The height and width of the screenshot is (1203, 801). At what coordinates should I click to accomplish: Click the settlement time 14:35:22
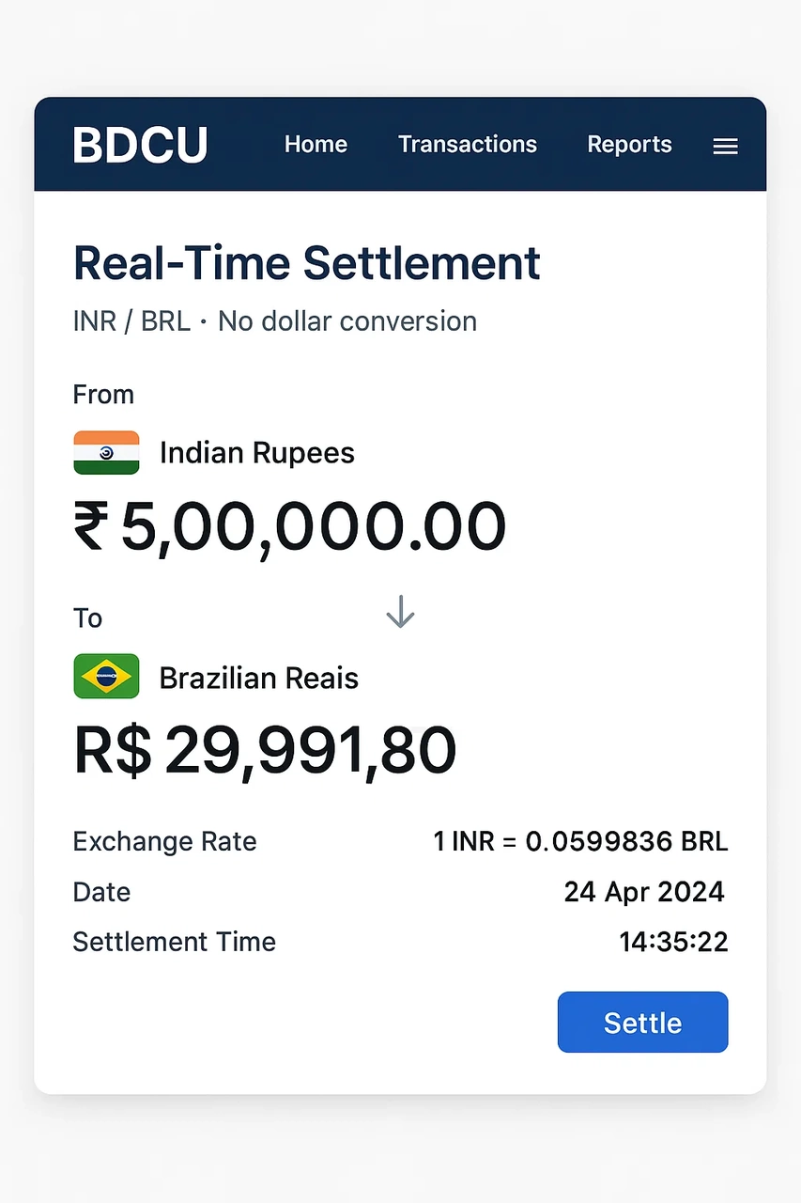[673, 942]
